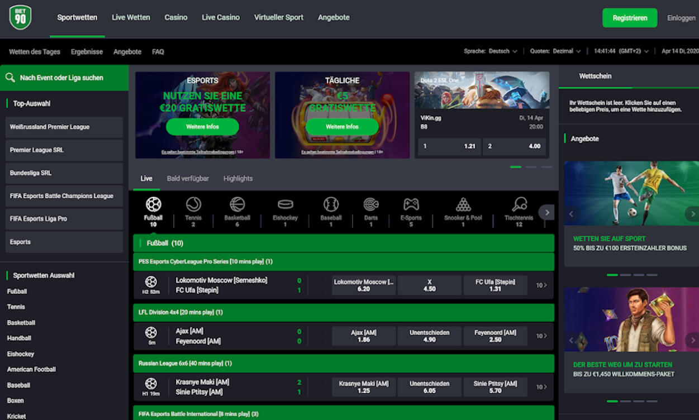
Task: Open Weißrussland Premier League from Top-Auswahl
Action: point(64,127)
